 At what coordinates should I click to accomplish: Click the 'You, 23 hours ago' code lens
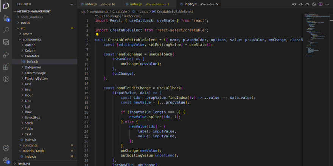107,16
